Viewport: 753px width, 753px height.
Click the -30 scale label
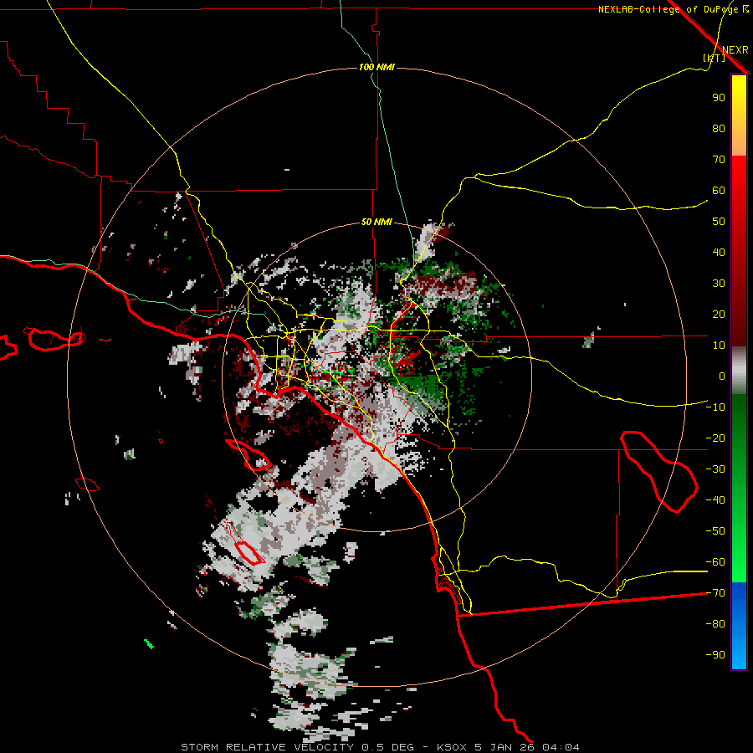click(715, 469)
